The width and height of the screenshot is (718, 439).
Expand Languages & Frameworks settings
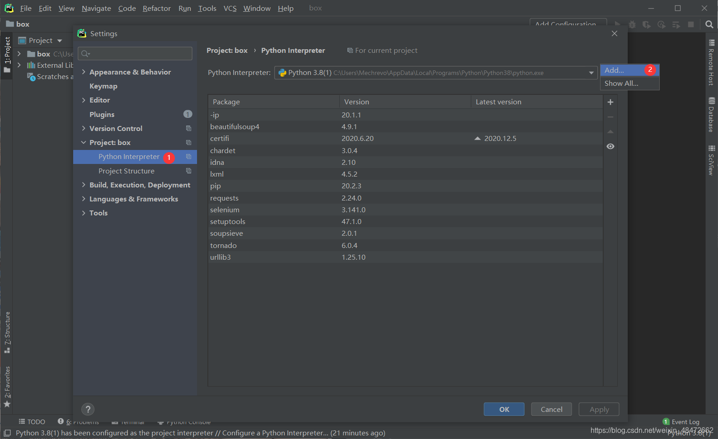pyautogui.click(x=84, y=199)
